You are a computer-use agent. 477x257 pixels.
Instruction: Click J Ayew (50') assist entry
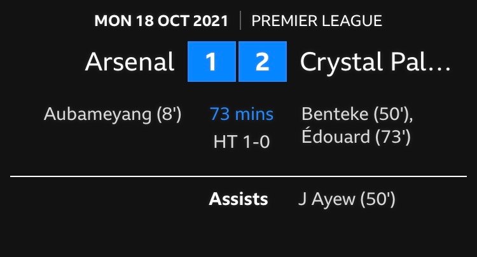[x=347, y=200]
